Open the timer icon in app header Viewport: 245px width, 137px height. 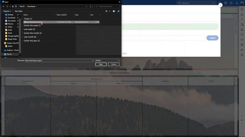pos(231,3)
